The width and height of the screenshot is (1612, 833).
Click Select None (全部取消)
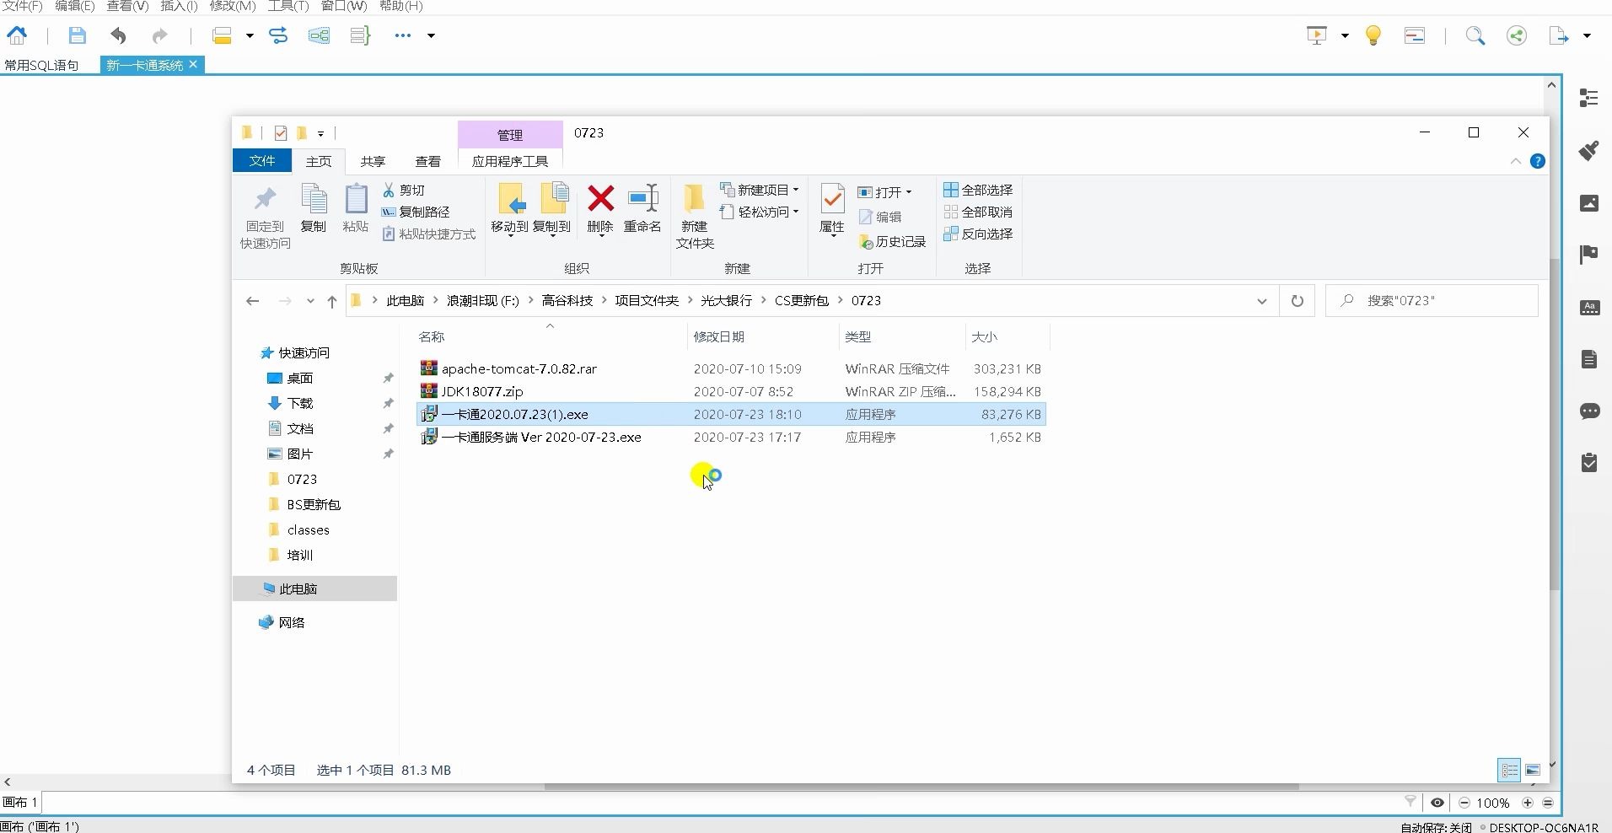[978, 212]
